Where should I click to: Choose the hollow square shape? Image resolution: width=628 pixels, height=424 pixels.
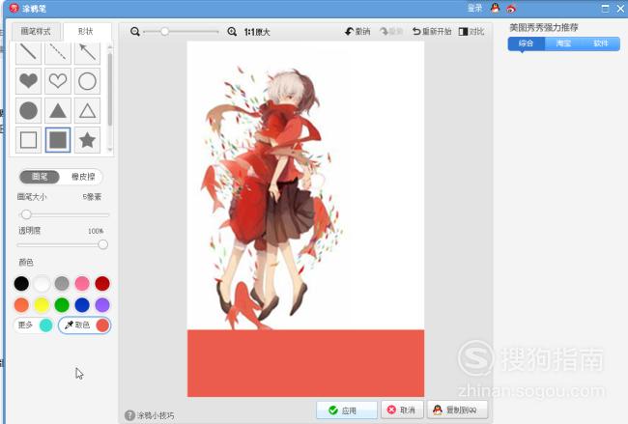click(28, 140)
